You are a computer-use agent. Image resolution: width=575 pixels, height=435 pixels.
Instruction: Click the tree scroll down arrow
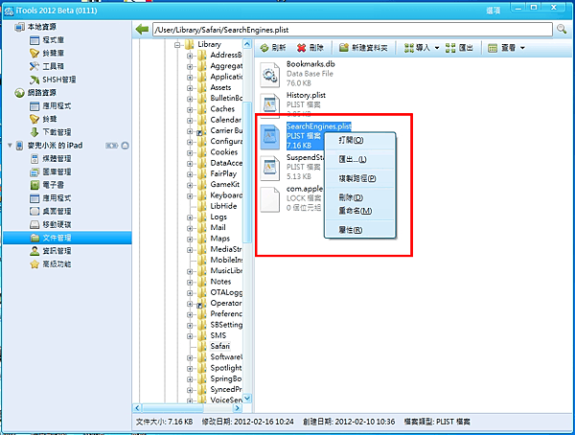pyautogui.click(x=247, y=398)
